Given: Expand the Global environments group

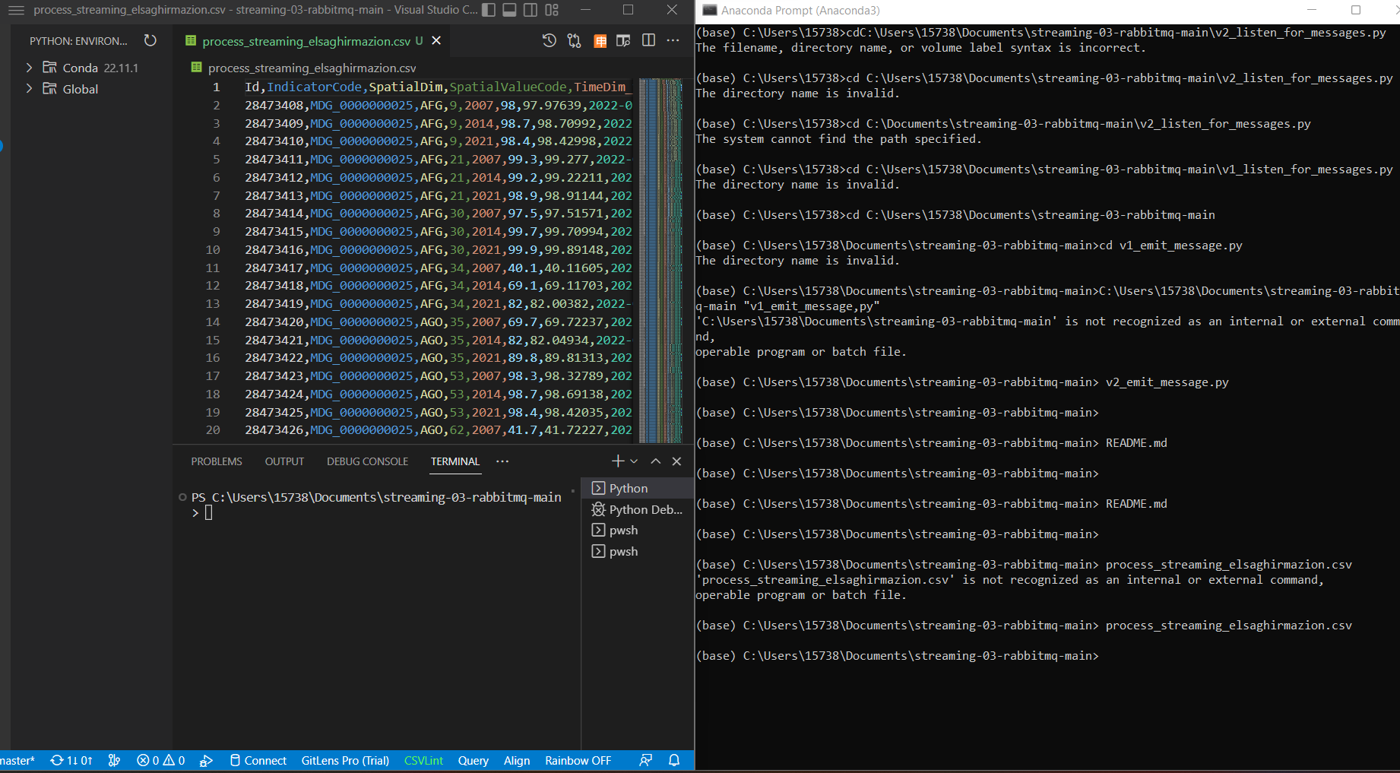Looking at the screenshot, I should (x=29, y=88).
